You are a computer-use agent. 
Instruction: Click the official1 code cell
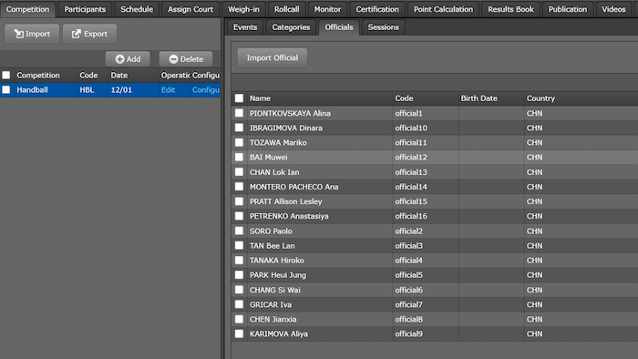pos(408,113)
